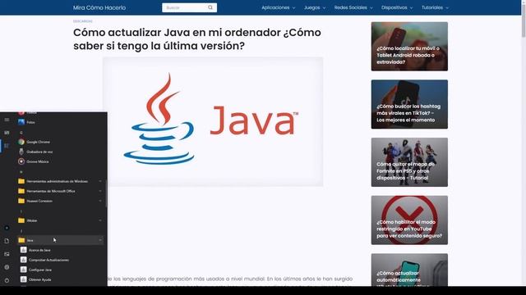Click the Buscar search input field
The height and width of the screenshot is (295, 526).
pyautogui.click(x=184, y=7)
